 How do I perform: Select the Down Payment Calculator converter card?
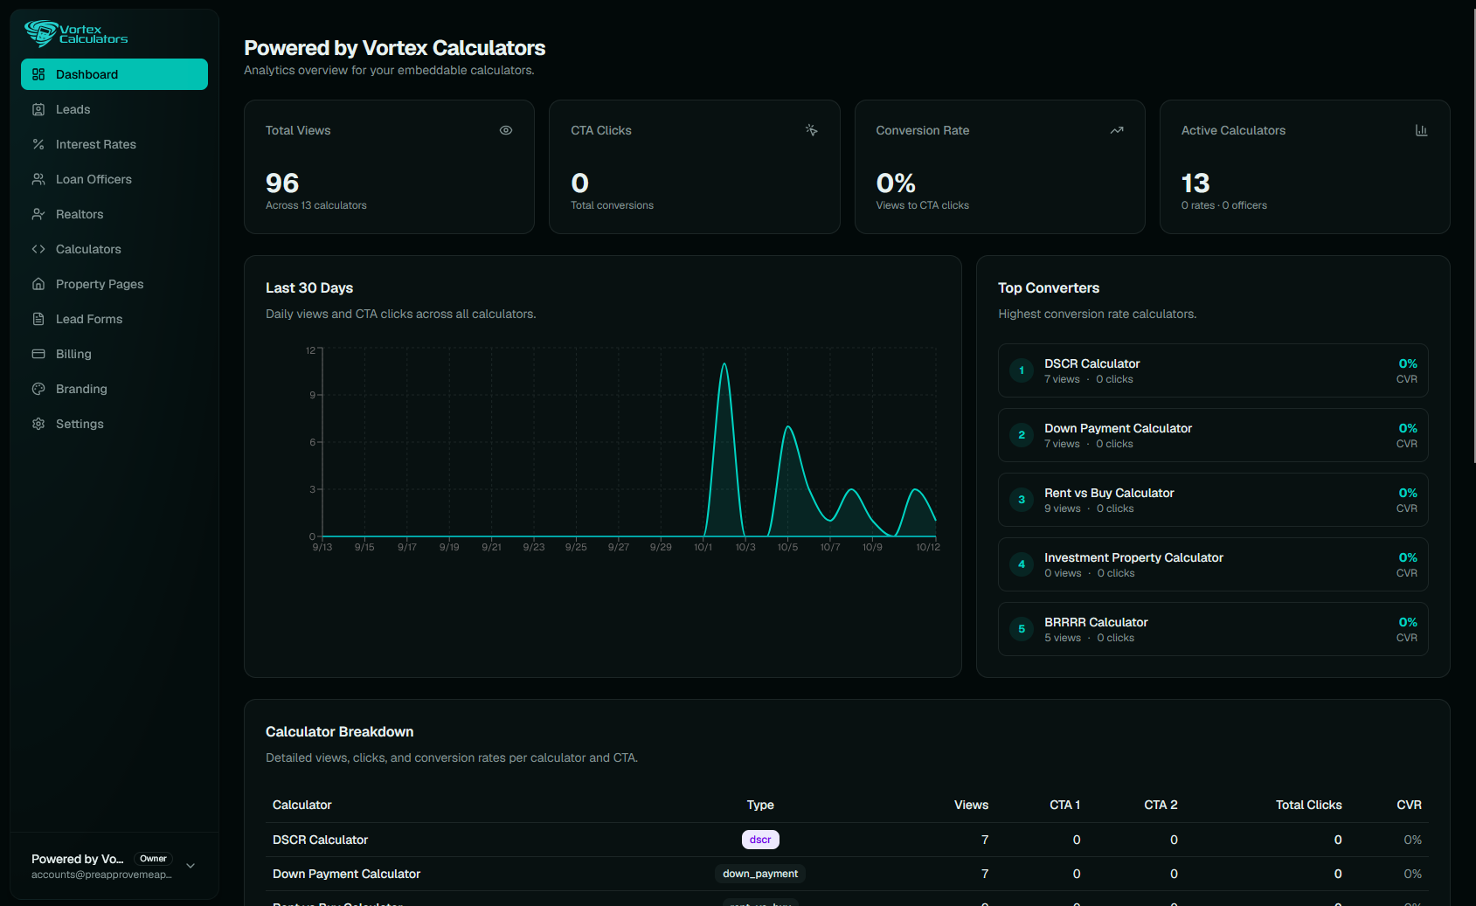[x=1213, y=435]
